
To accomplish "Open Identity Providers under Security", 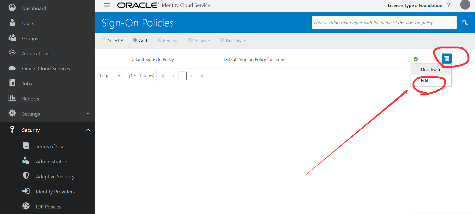I will click(55, 192).
